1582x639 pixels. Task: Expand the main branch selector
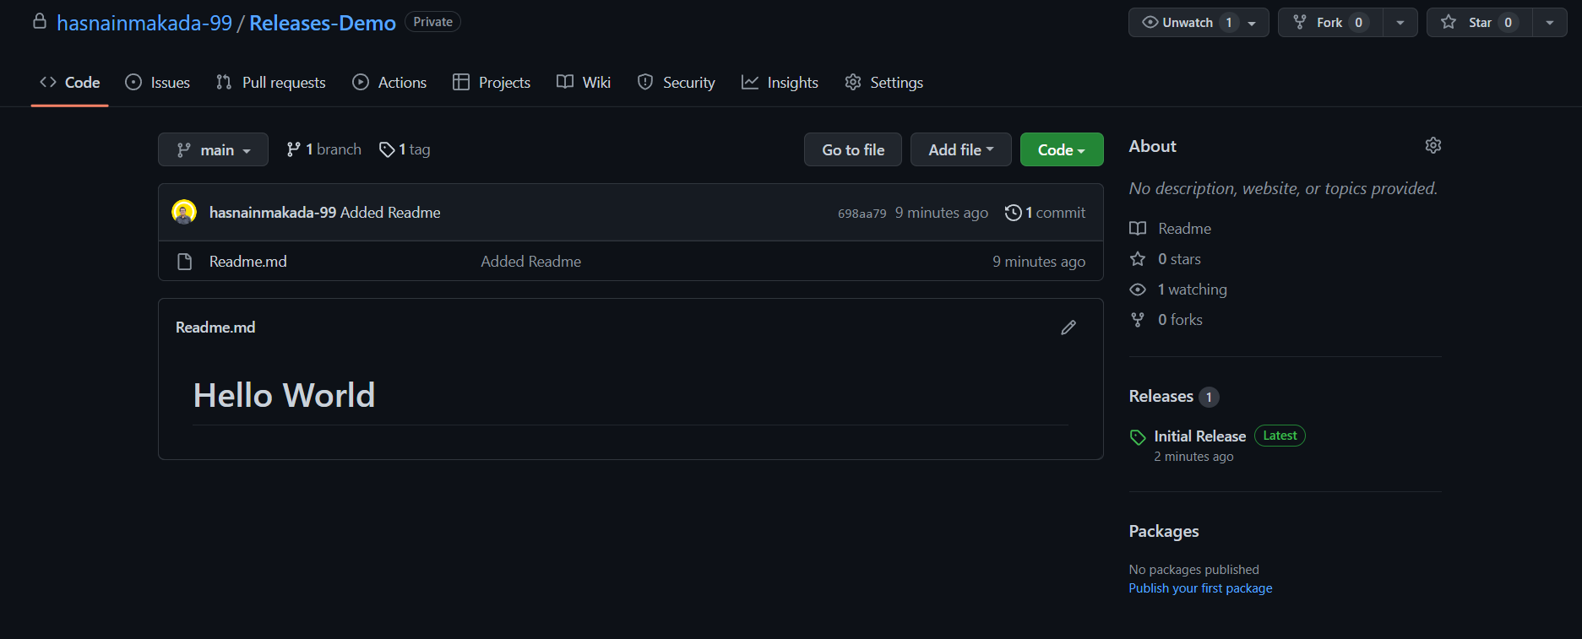tap(213, 149)
